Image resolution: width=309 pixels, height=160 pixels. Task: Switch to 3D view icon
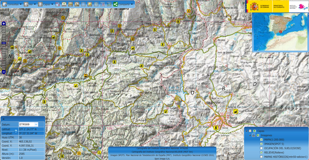103,4
